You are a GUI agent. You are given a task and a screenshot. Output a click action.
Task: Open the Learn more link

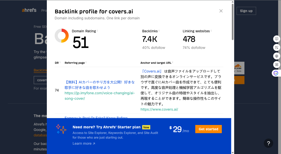click(x=84, y=143)
